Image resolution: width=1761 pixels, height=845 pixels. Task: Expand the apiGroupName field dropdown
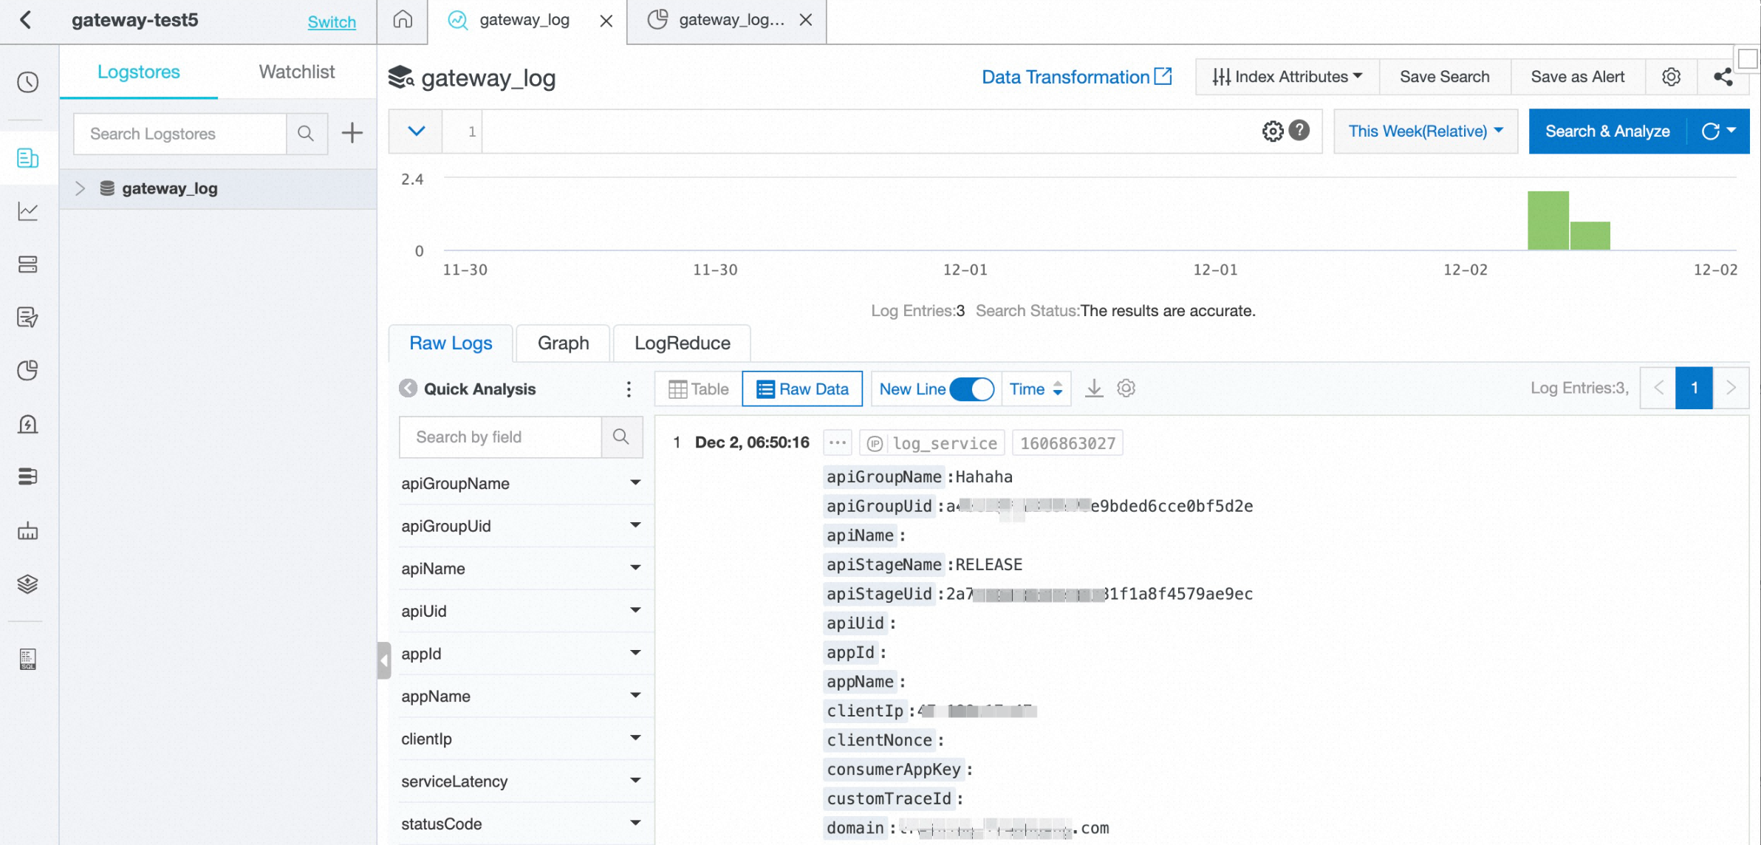pyautogui.click(x=635, y=483)
